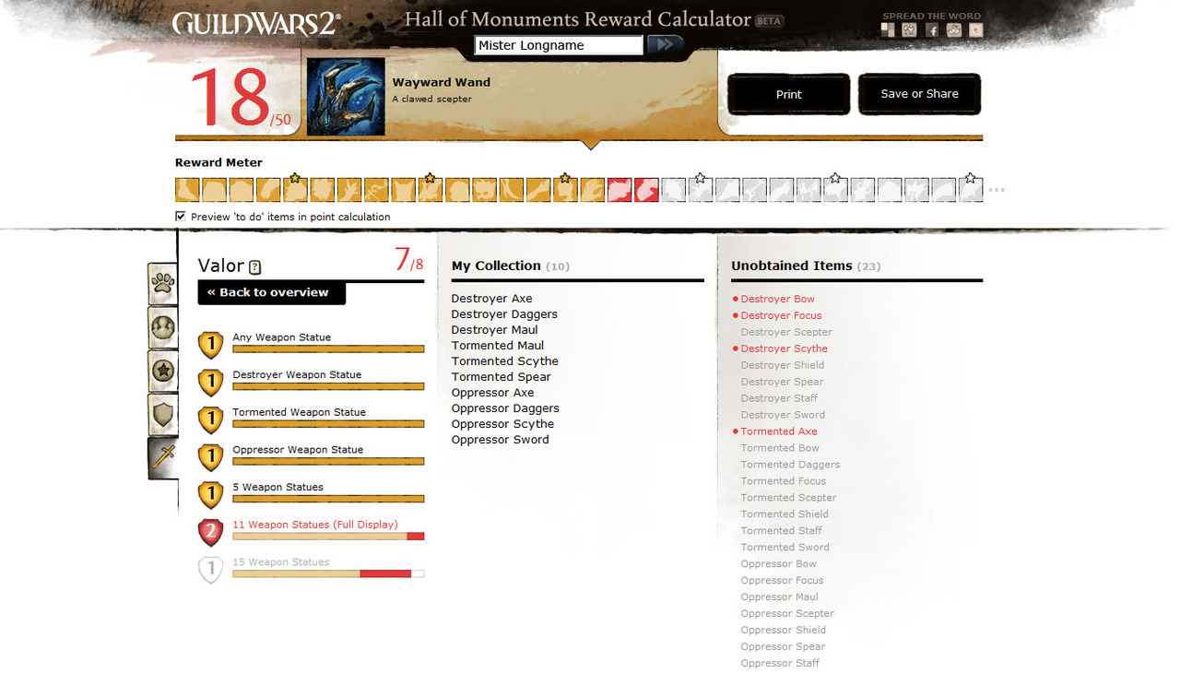
Task: Select Destroyer Maul in My Collection
Action: click(x=494, y=330)
